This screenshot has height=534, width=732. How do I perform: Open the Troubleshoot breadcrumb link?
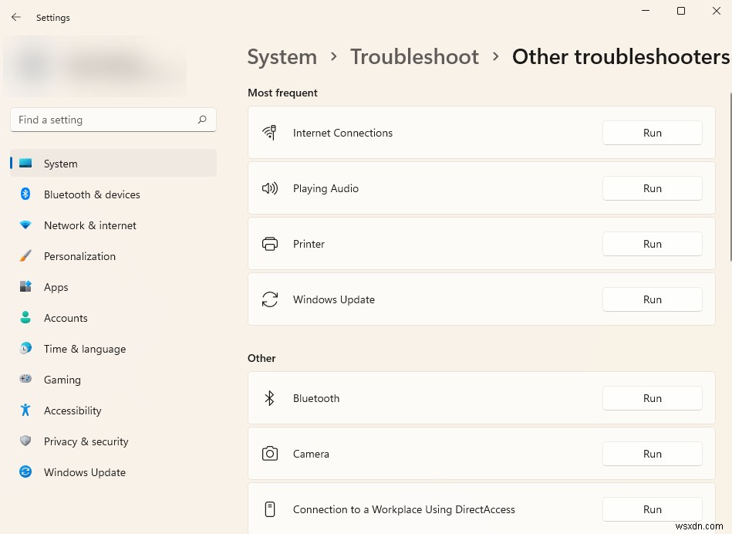coord(414,56)
